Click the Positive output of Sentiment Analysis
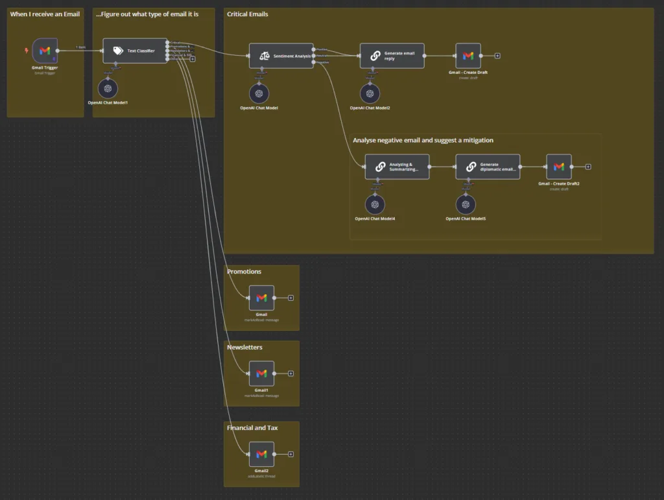 point(313,49)
